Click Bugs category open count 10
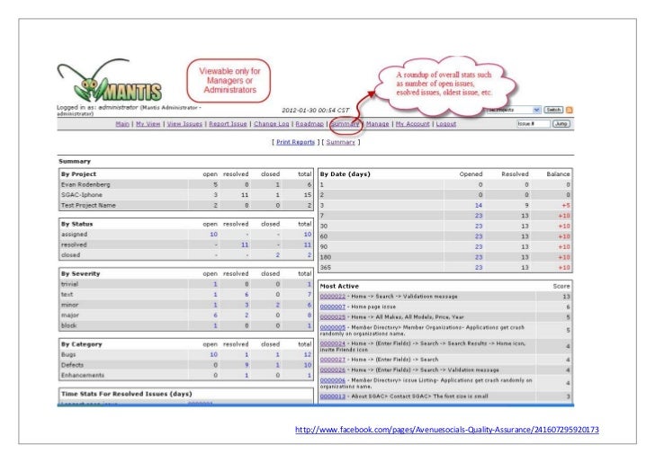Image resolution: width=655 pixels, height=463 pixels. tap(214, 355)
